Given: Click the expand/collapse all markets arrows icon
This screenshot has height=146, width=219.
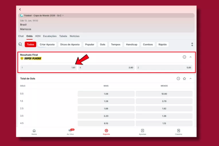Looking at the screenshot, I should [192, 44].
